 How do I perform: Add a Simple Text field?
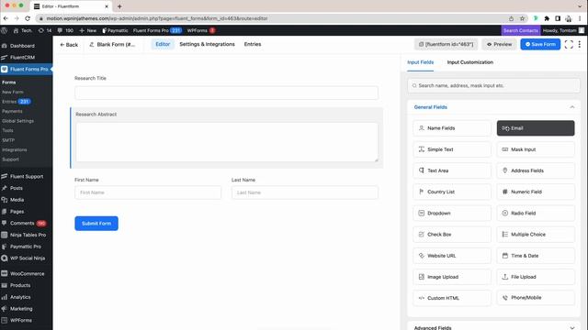point(452,149)
